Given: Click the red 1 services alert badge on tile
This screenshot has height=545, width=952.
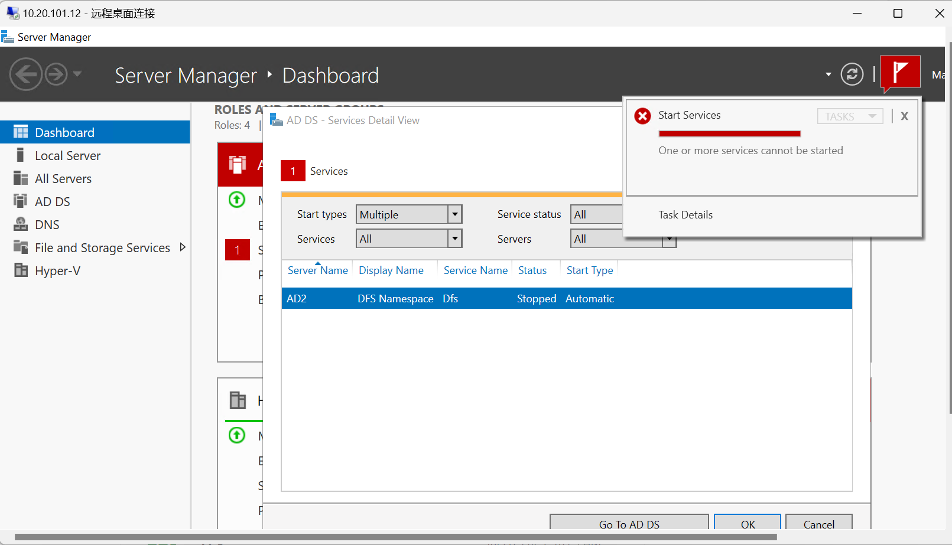Looking at the screenshot, I should tap(238, 250).
